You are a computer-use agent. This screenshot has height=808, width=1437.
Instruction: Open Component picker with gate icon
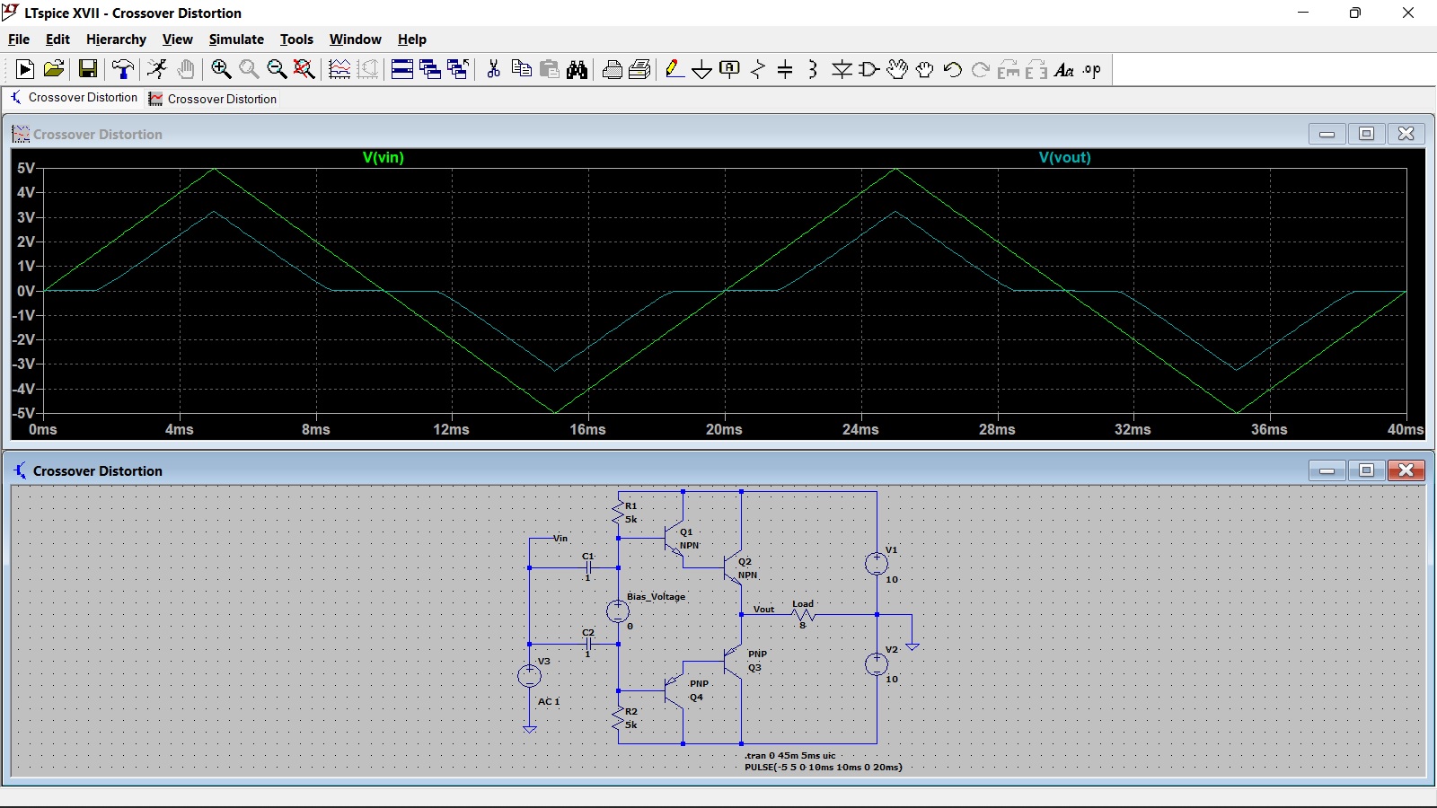[869, 69]
